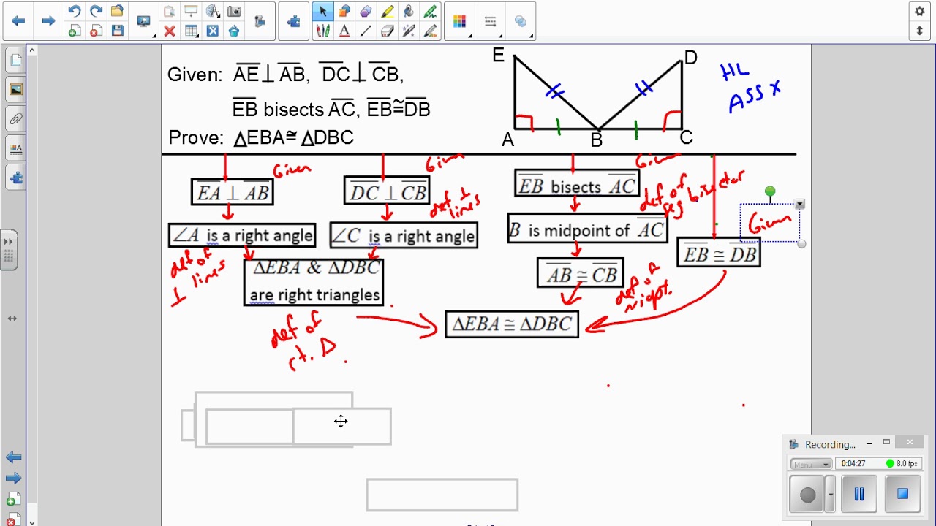
Task: Open the screen view display dropdown
Action: [x=145, y=21]
